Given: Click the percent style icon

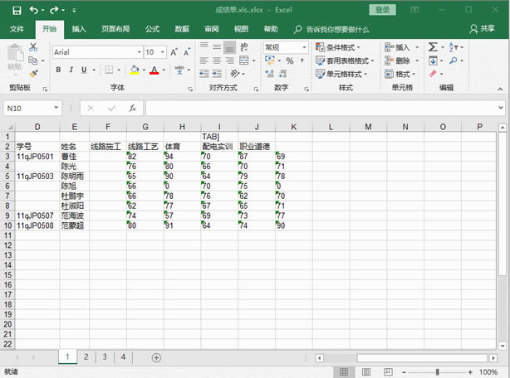Looking at the screenshot, I should click(x=289, y=61).
